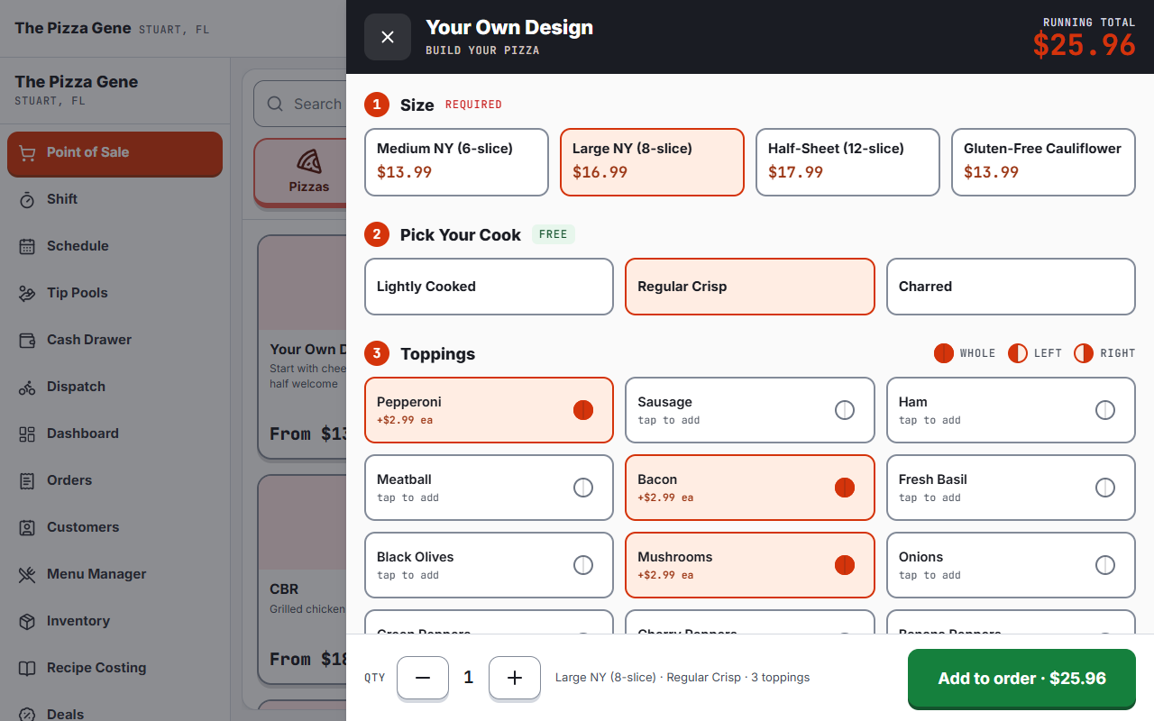The width and height of the screenshot is (1154, 721).
Task: Click Add to order · $25.96
Action: [x=1021, y=679]
